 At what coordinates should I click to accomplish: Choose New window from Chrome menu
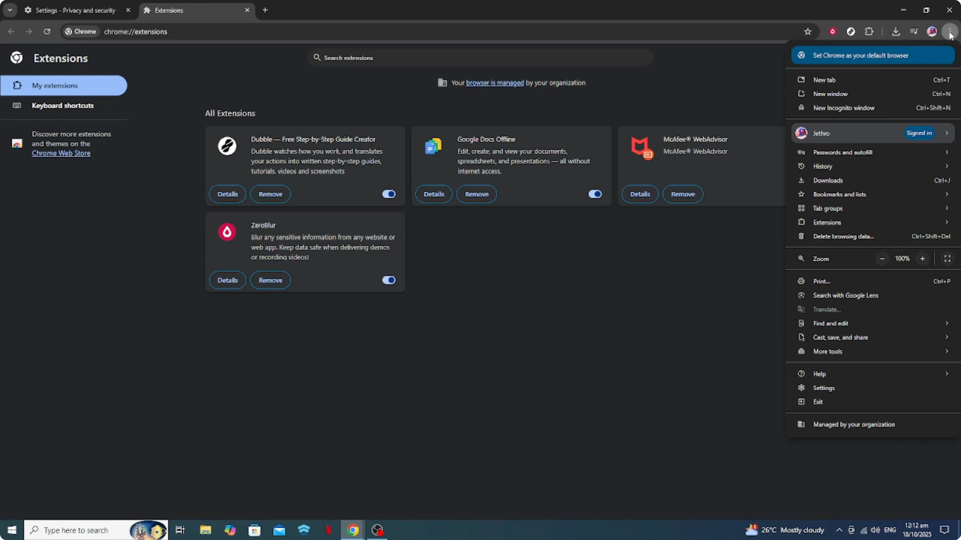click(873, 94)
